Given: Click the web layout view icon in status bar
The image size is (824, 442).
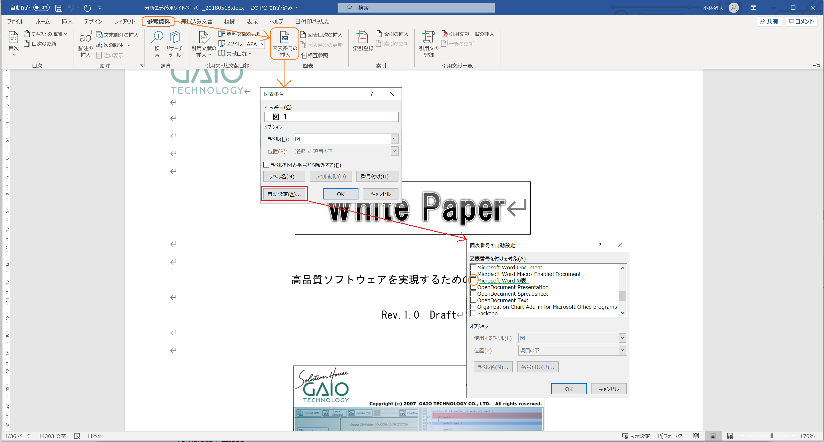Looking at the screenshot, I should point(730,436).
